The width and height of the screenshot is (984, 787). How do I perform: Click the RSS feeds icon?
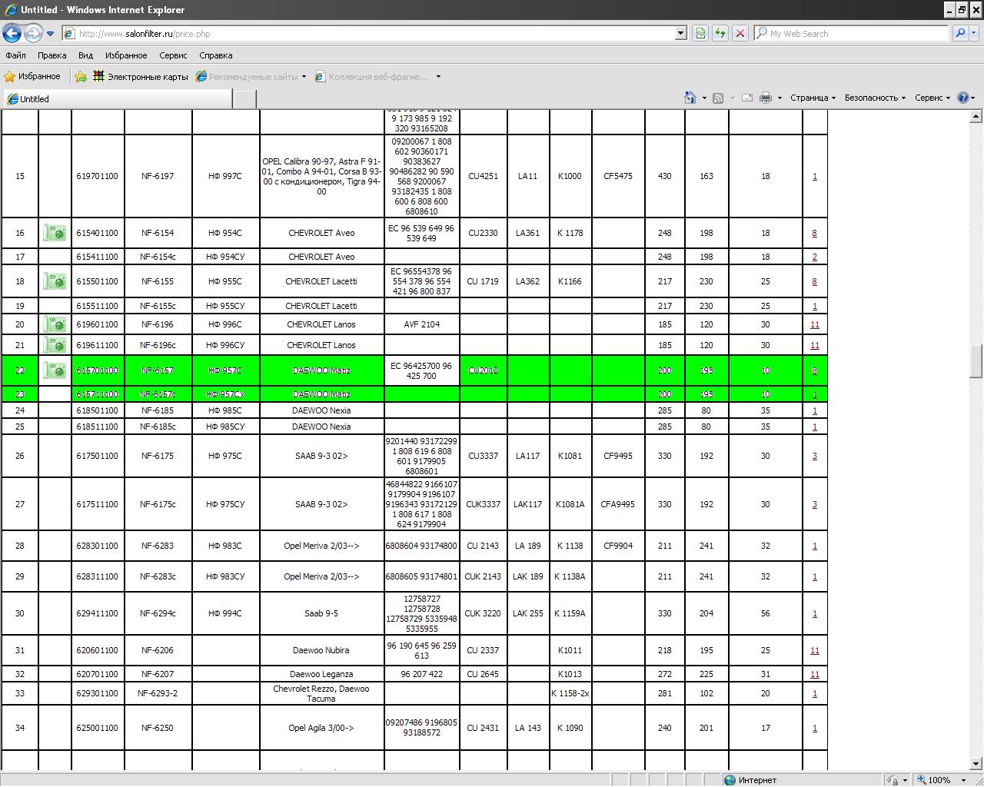click(718, 98)
